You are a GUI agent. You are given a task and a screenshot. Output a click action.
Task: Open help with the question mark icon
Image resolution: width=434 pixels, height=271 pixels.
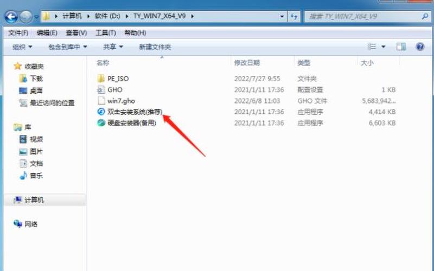pyautogui.click(x=420, y=47)
